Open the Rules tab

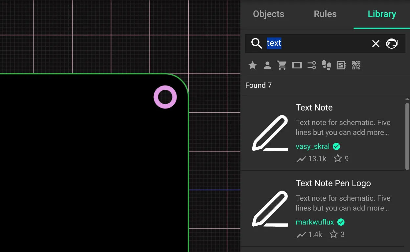coord(325,14)
